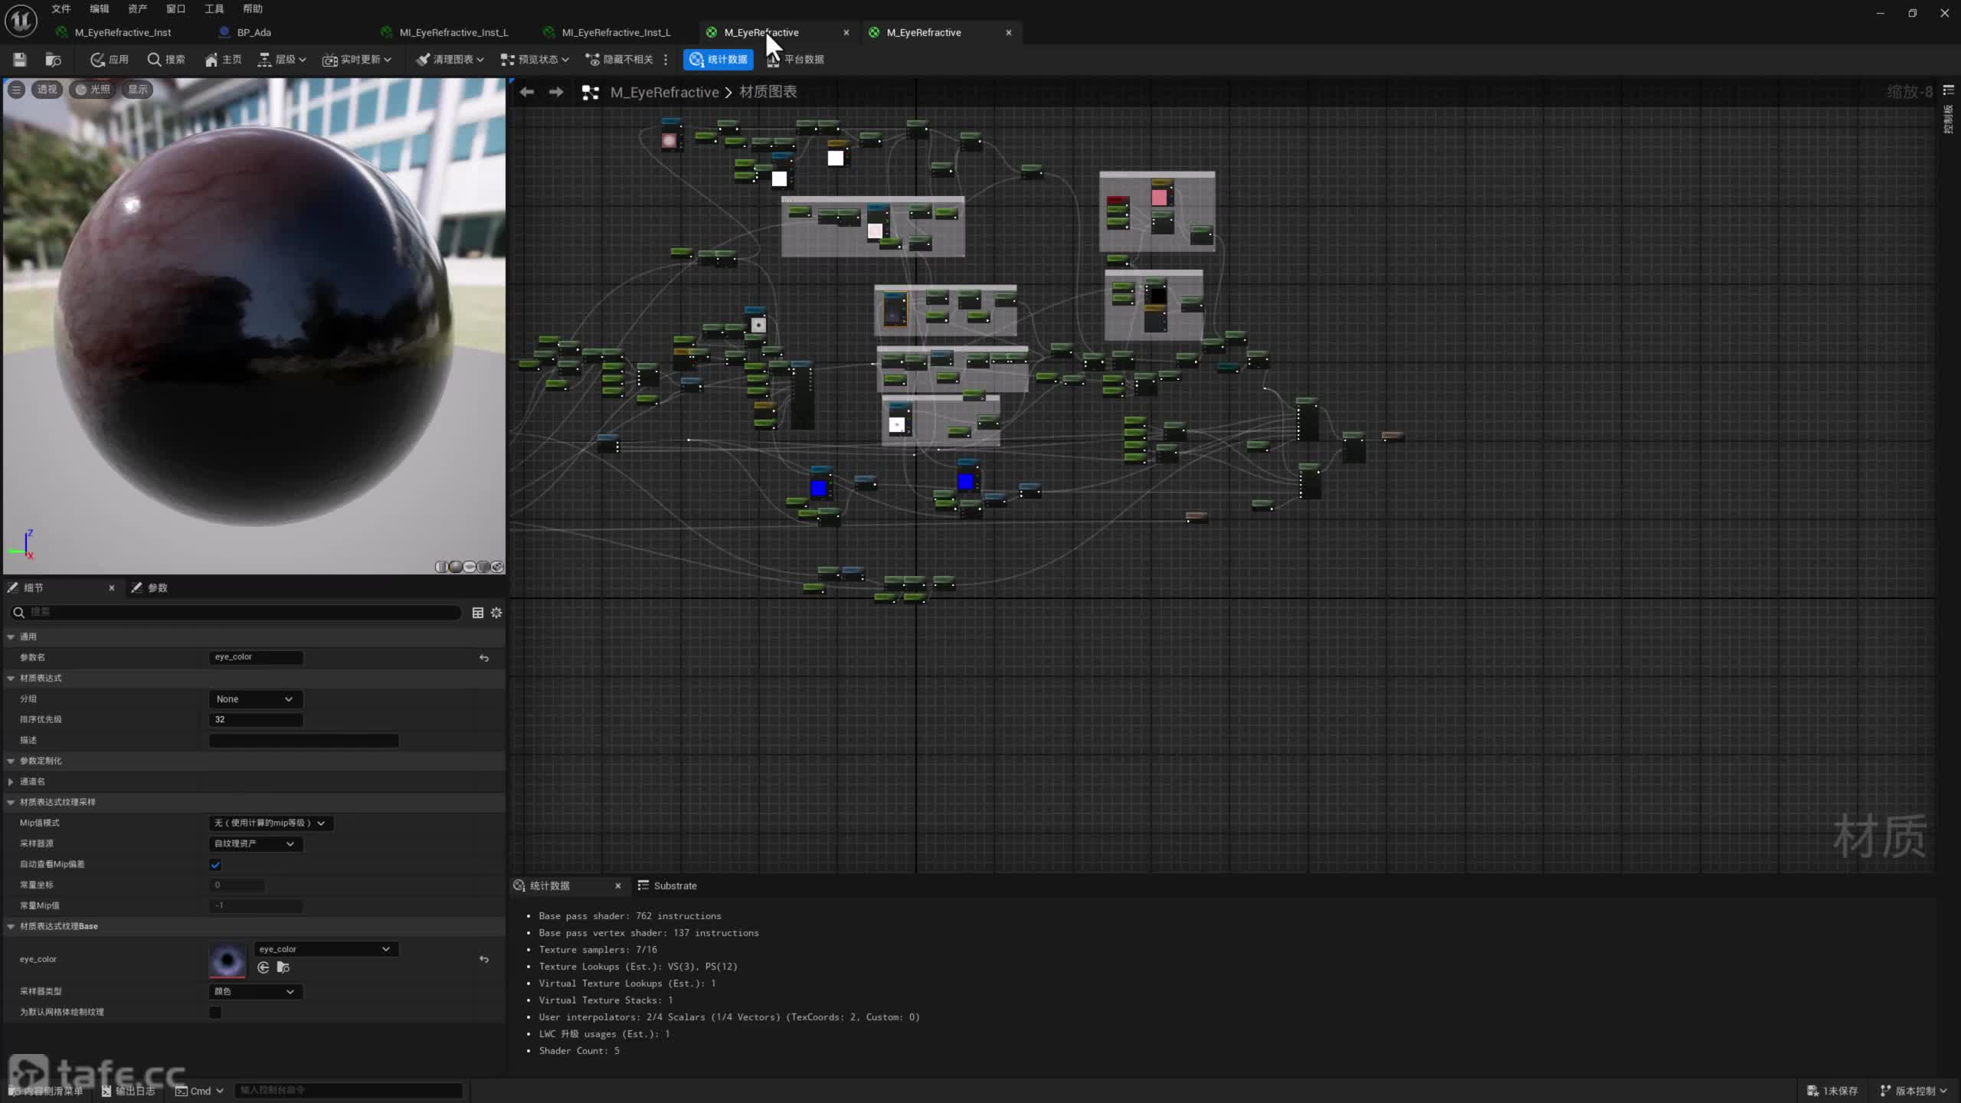Viewport: 1961px width, 1103px height.
Task: Enable the 为默认网格体绘制纹理 checkbox
Action: coord(215,1013)
